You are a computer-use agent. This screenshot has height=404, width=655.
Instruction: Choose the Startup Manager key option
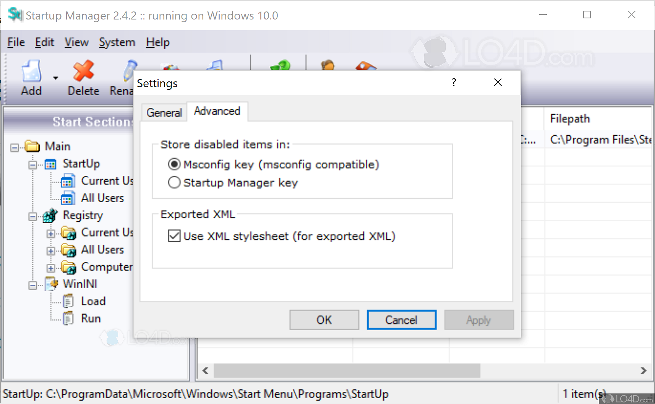pyautogui.click(x=174, y=183)
